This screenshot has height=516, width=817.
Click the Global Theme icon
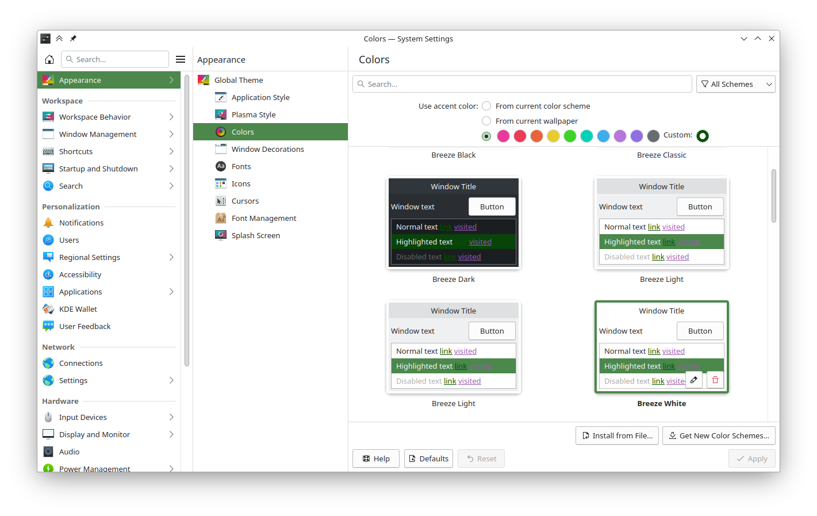tap(204, 80)
